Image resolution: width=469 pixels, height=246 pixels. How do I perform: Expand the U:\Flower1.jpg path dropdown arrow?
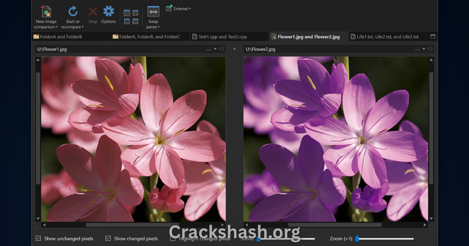(x=215, y=49)
